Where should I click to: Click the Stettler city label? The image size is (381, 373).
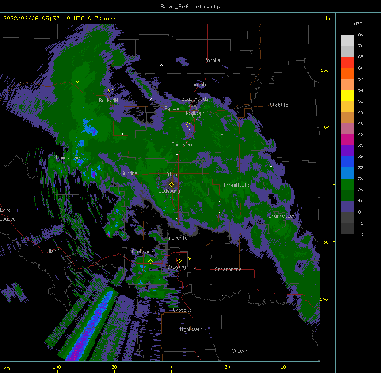tap(280, 105)
